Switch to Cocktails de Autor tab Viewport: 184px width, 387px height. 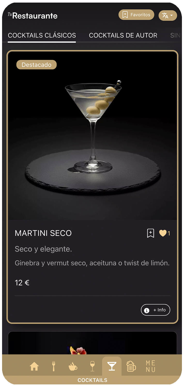click(x=123, y=35)
